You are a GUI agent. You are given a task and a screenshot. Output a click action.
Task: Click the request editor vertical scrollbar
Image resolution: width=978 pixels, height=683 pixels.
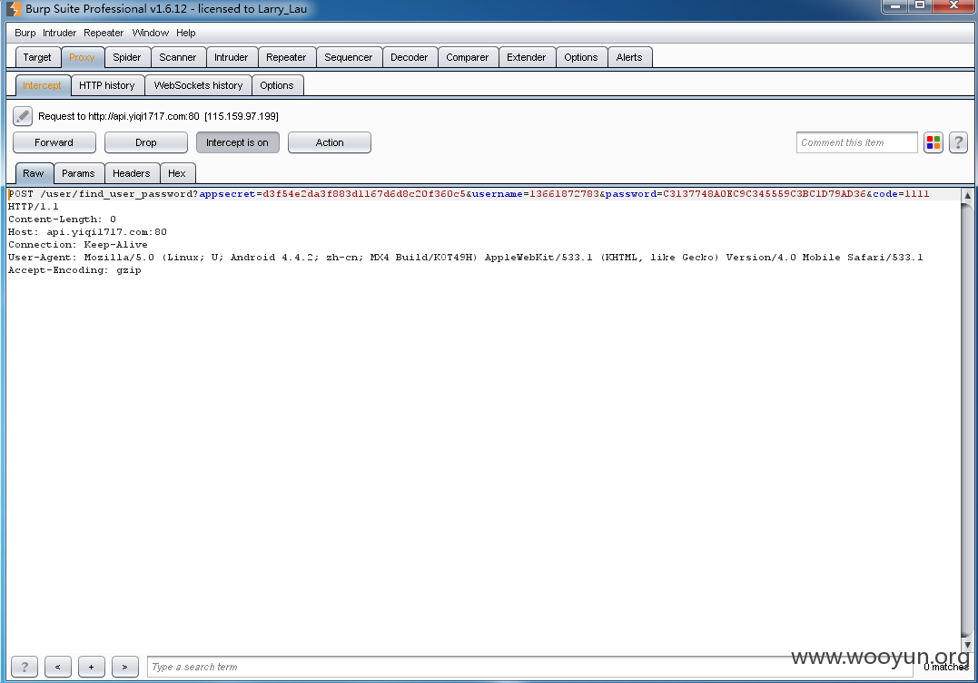tap(967, 421)
